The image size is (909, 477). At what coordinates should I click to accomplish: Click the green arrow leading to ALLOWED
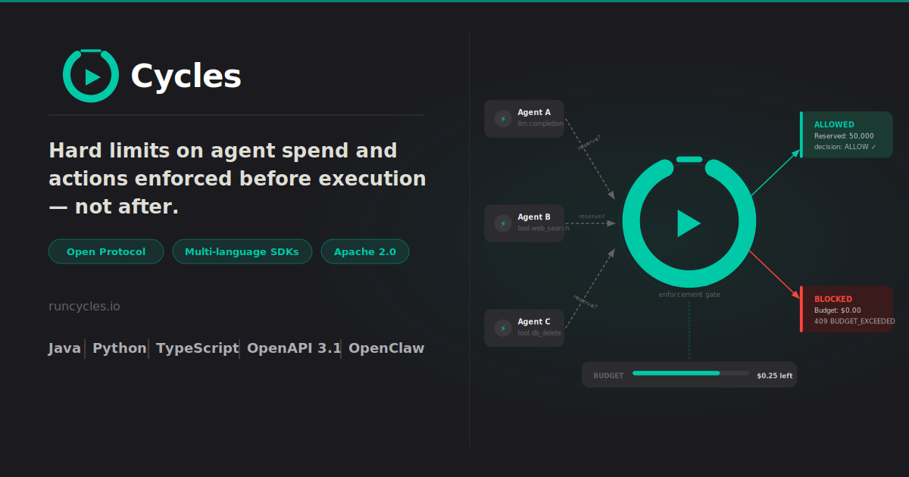pos(773,174)
